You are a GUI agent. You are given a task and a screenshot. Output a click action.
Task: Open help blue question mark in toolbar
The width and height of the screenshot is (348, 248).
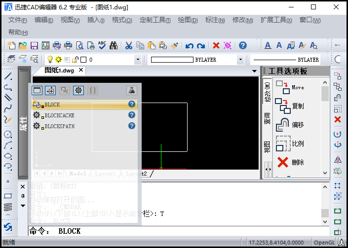(243, 45)
